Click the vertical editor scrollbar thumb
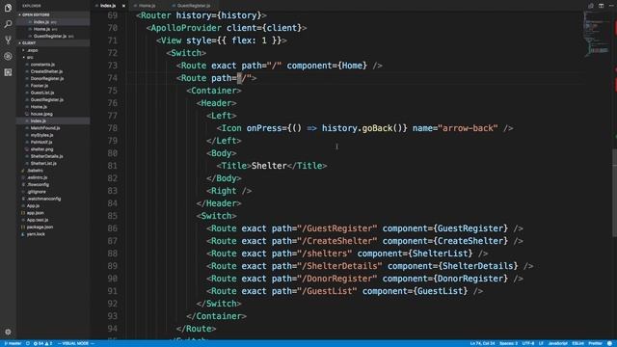The width and height of the screenshot is (617, 347). 614,193
